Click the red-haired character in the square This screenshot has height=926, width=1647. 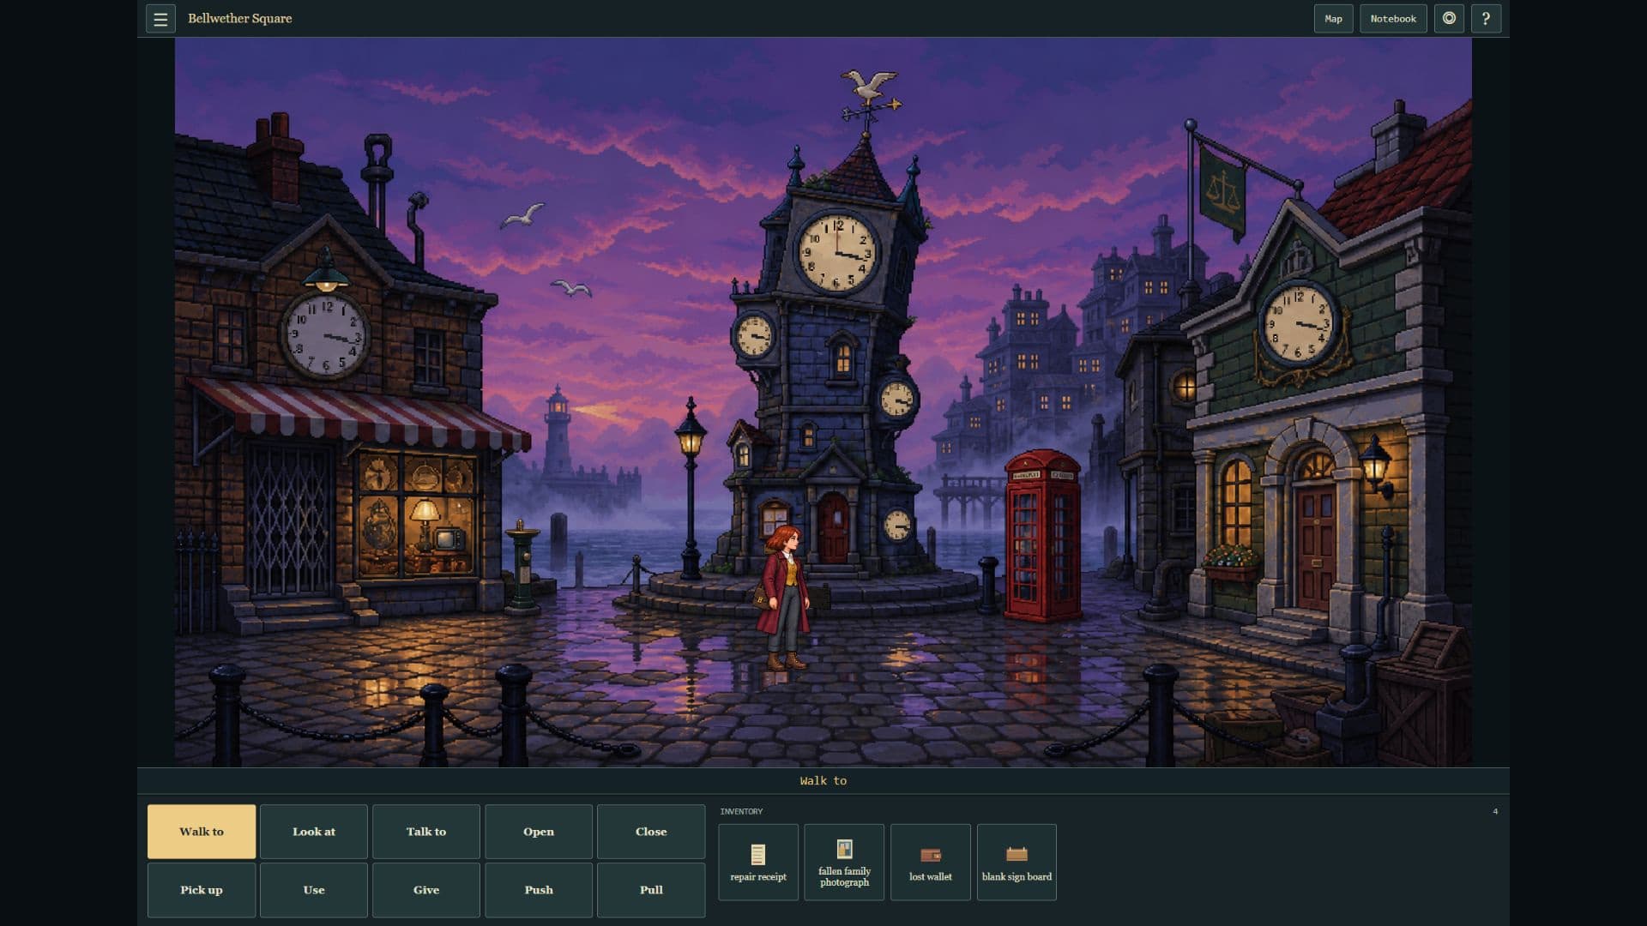coord(784,598)
